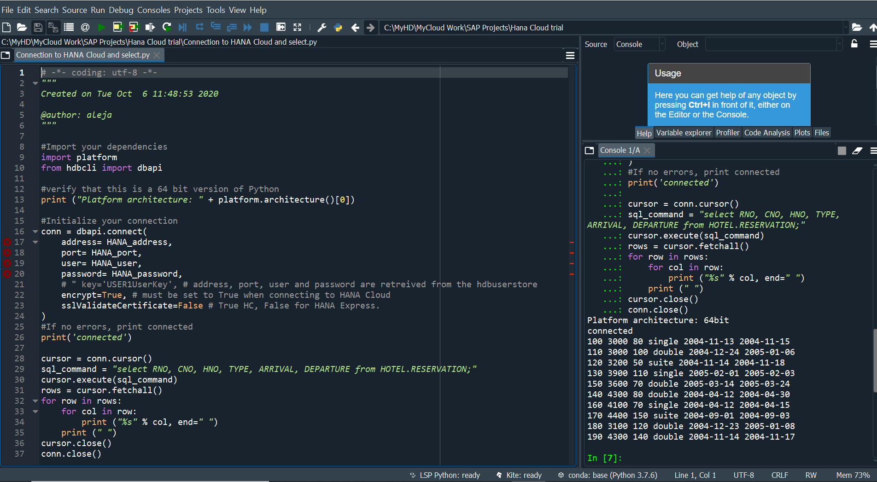Image resolution: width=877 pixels, height=482 pixels.
Task: Interrupt the kernel with the console stop square
Action: [842, 151]
